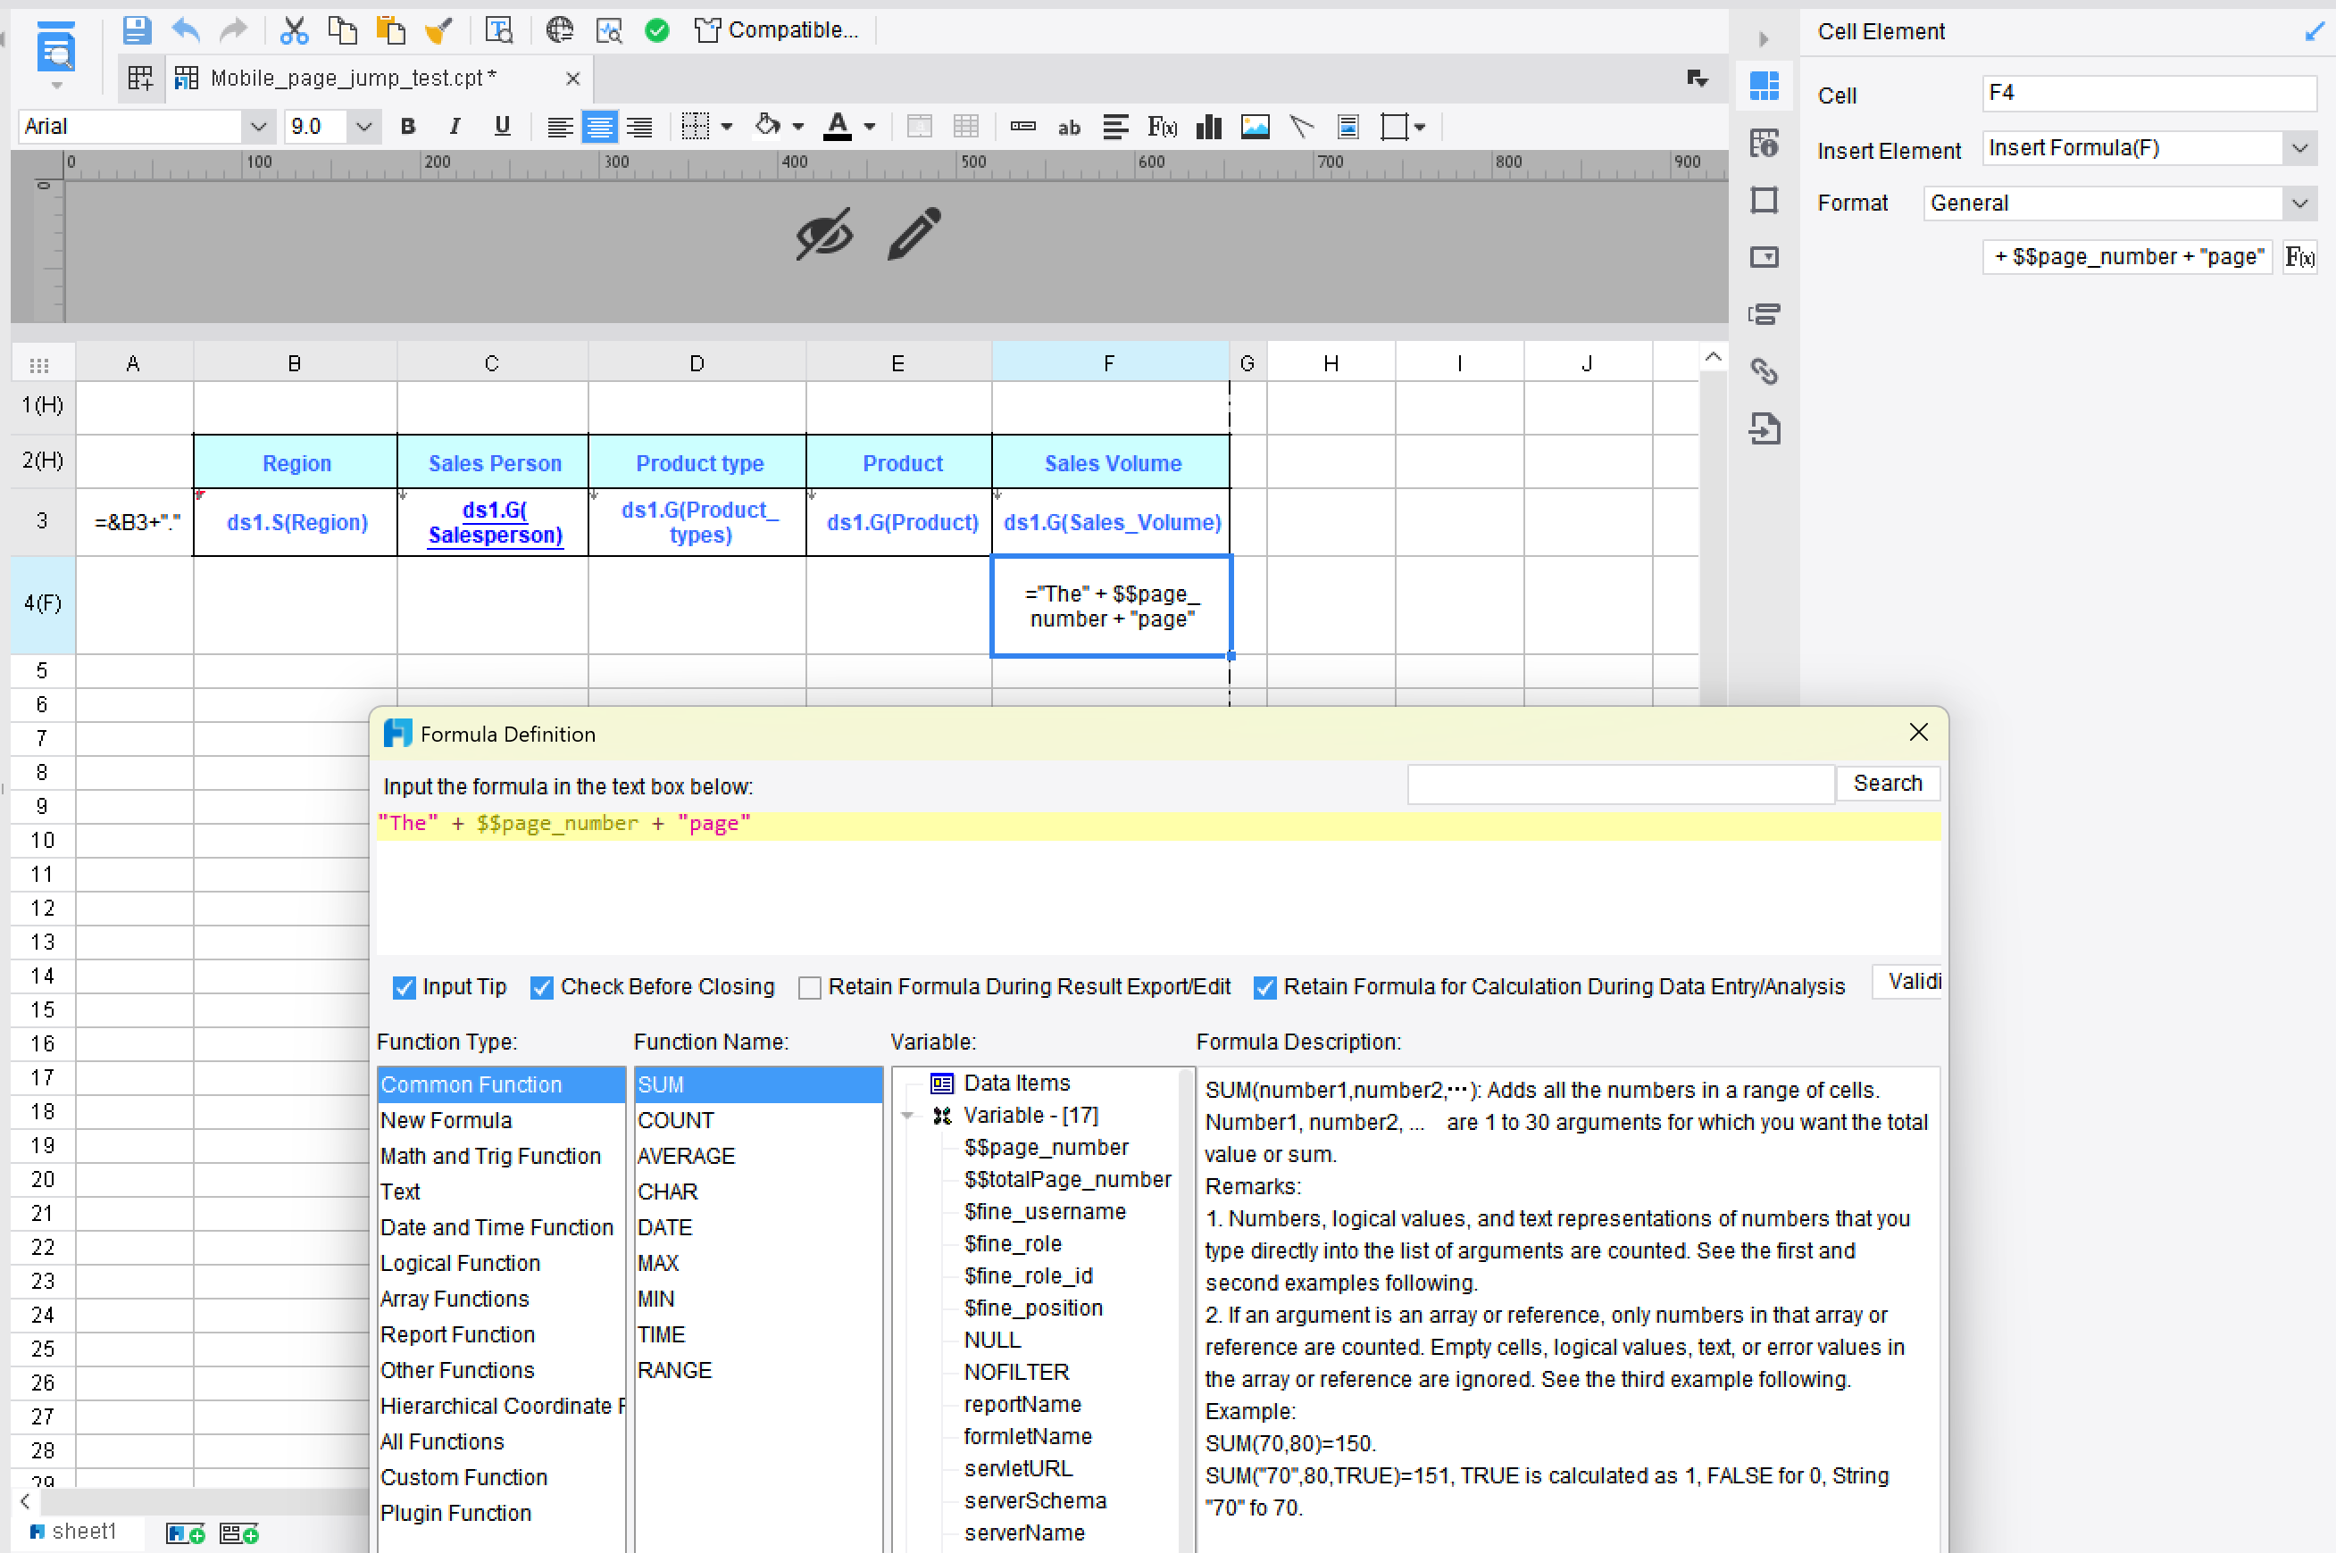Select the Cell Element panel in right sidebar
Viewport: 2336px width, 1553px height.
[x=1765, y=87]
